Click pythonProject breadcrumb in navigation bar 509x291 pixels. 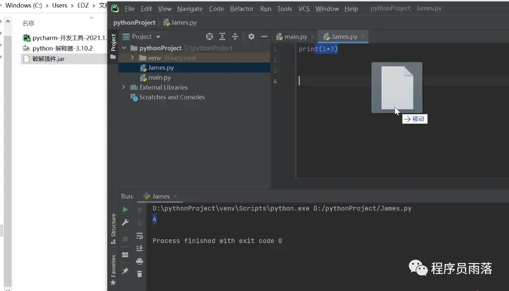pyautogui.click(x=134, y=23)
